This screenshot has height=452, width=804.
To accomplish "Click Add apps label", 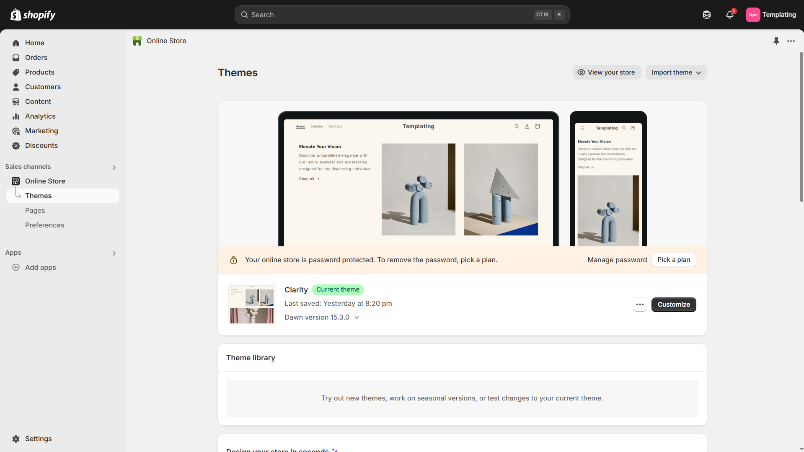I will pos(41,267).
